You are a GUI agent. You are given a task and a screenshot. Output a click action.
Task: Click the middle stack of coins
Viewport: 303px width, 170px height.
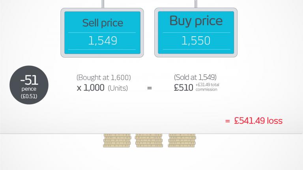tap(149, 140)
